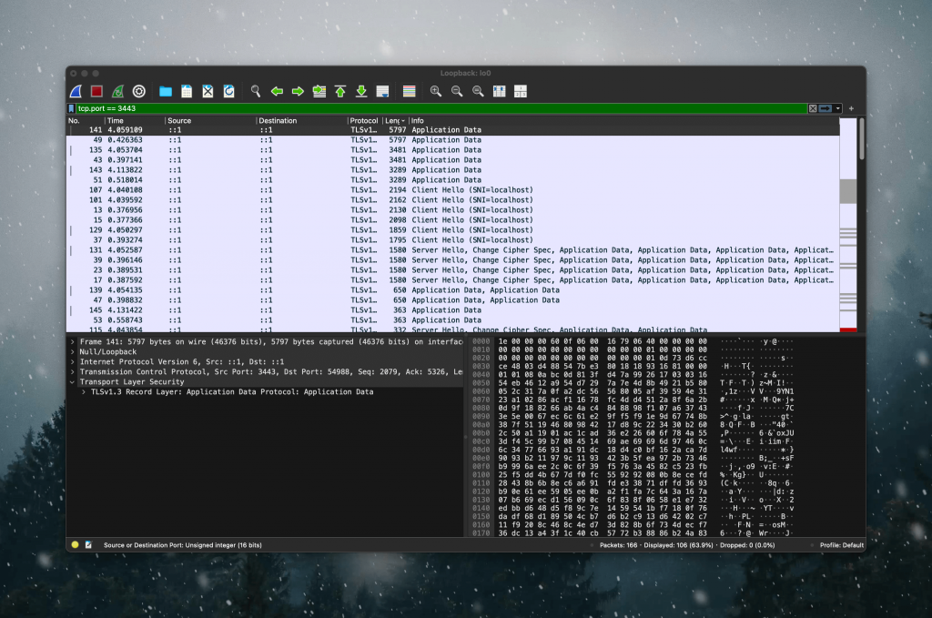Toggle packet colorization rules

(409, 91)
